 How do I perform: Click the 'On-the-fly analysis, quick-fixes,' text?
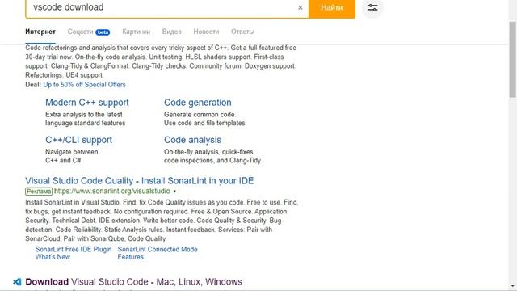[209, 152]
